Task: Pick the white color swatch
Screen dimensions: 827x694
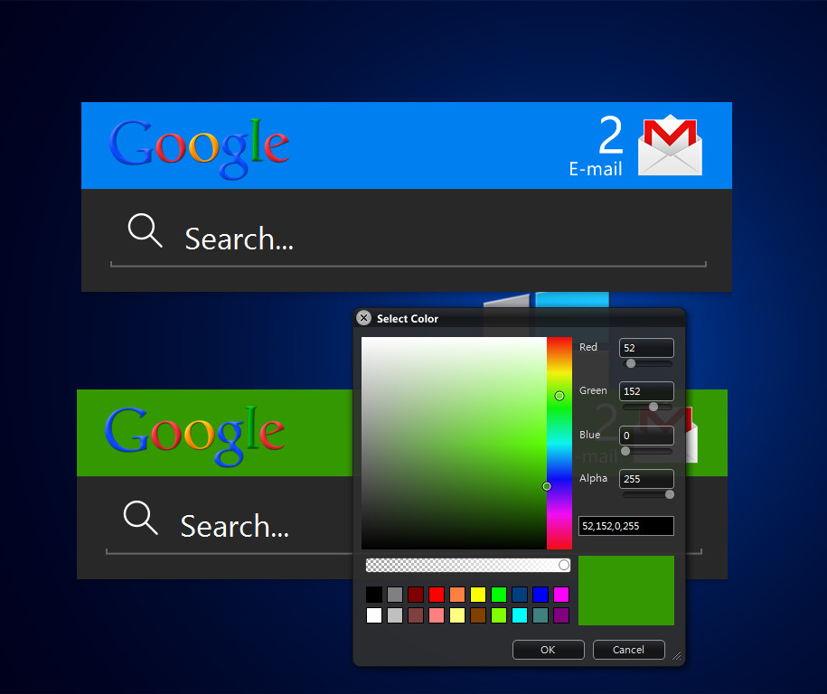Action: [374, 615]
